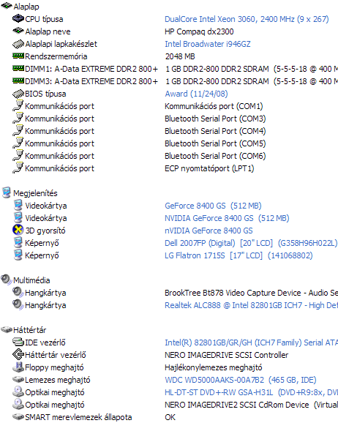
Task: Select the SMART status OK value
Action: point(170,417)
